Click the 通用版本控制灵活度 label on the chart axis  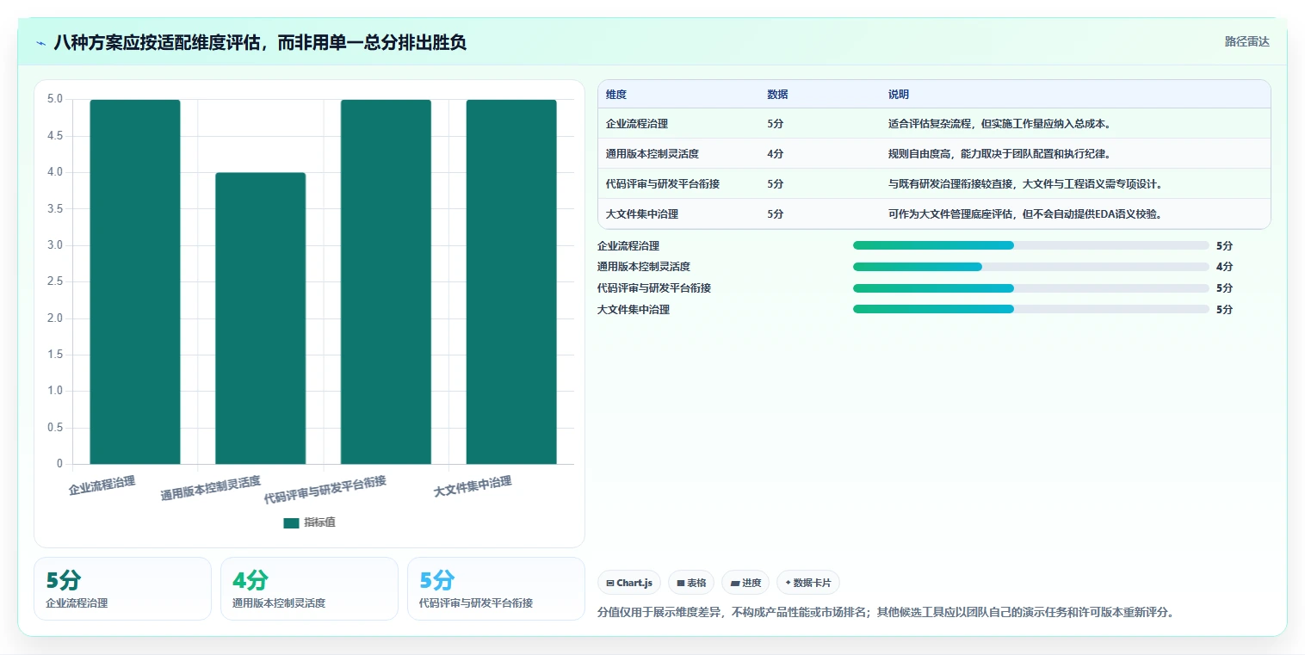[211, 488]
